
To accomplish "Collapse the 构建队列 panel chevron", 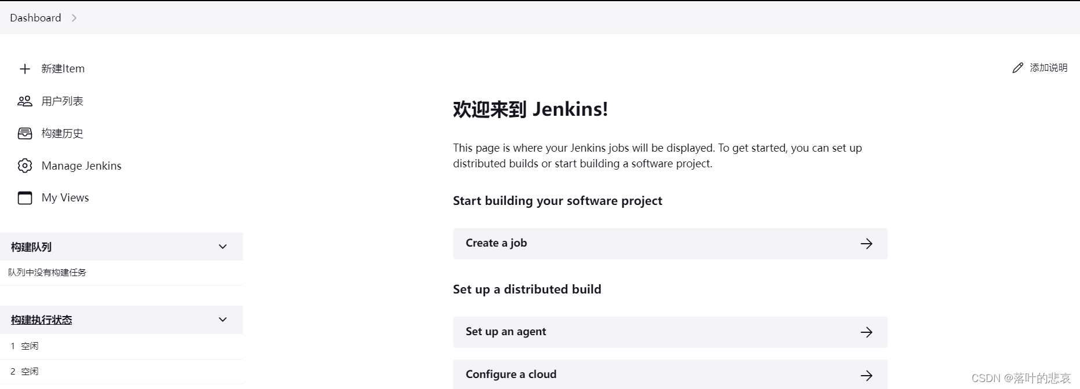I will click(x=223, y=247).
